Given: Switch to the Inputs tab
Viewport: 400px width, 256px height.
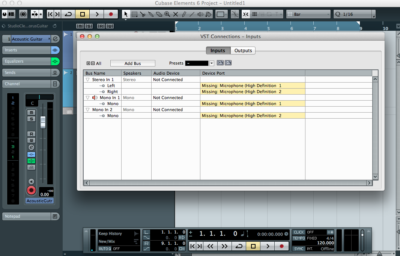Looking at the screenshot, I should click(218, 51).
